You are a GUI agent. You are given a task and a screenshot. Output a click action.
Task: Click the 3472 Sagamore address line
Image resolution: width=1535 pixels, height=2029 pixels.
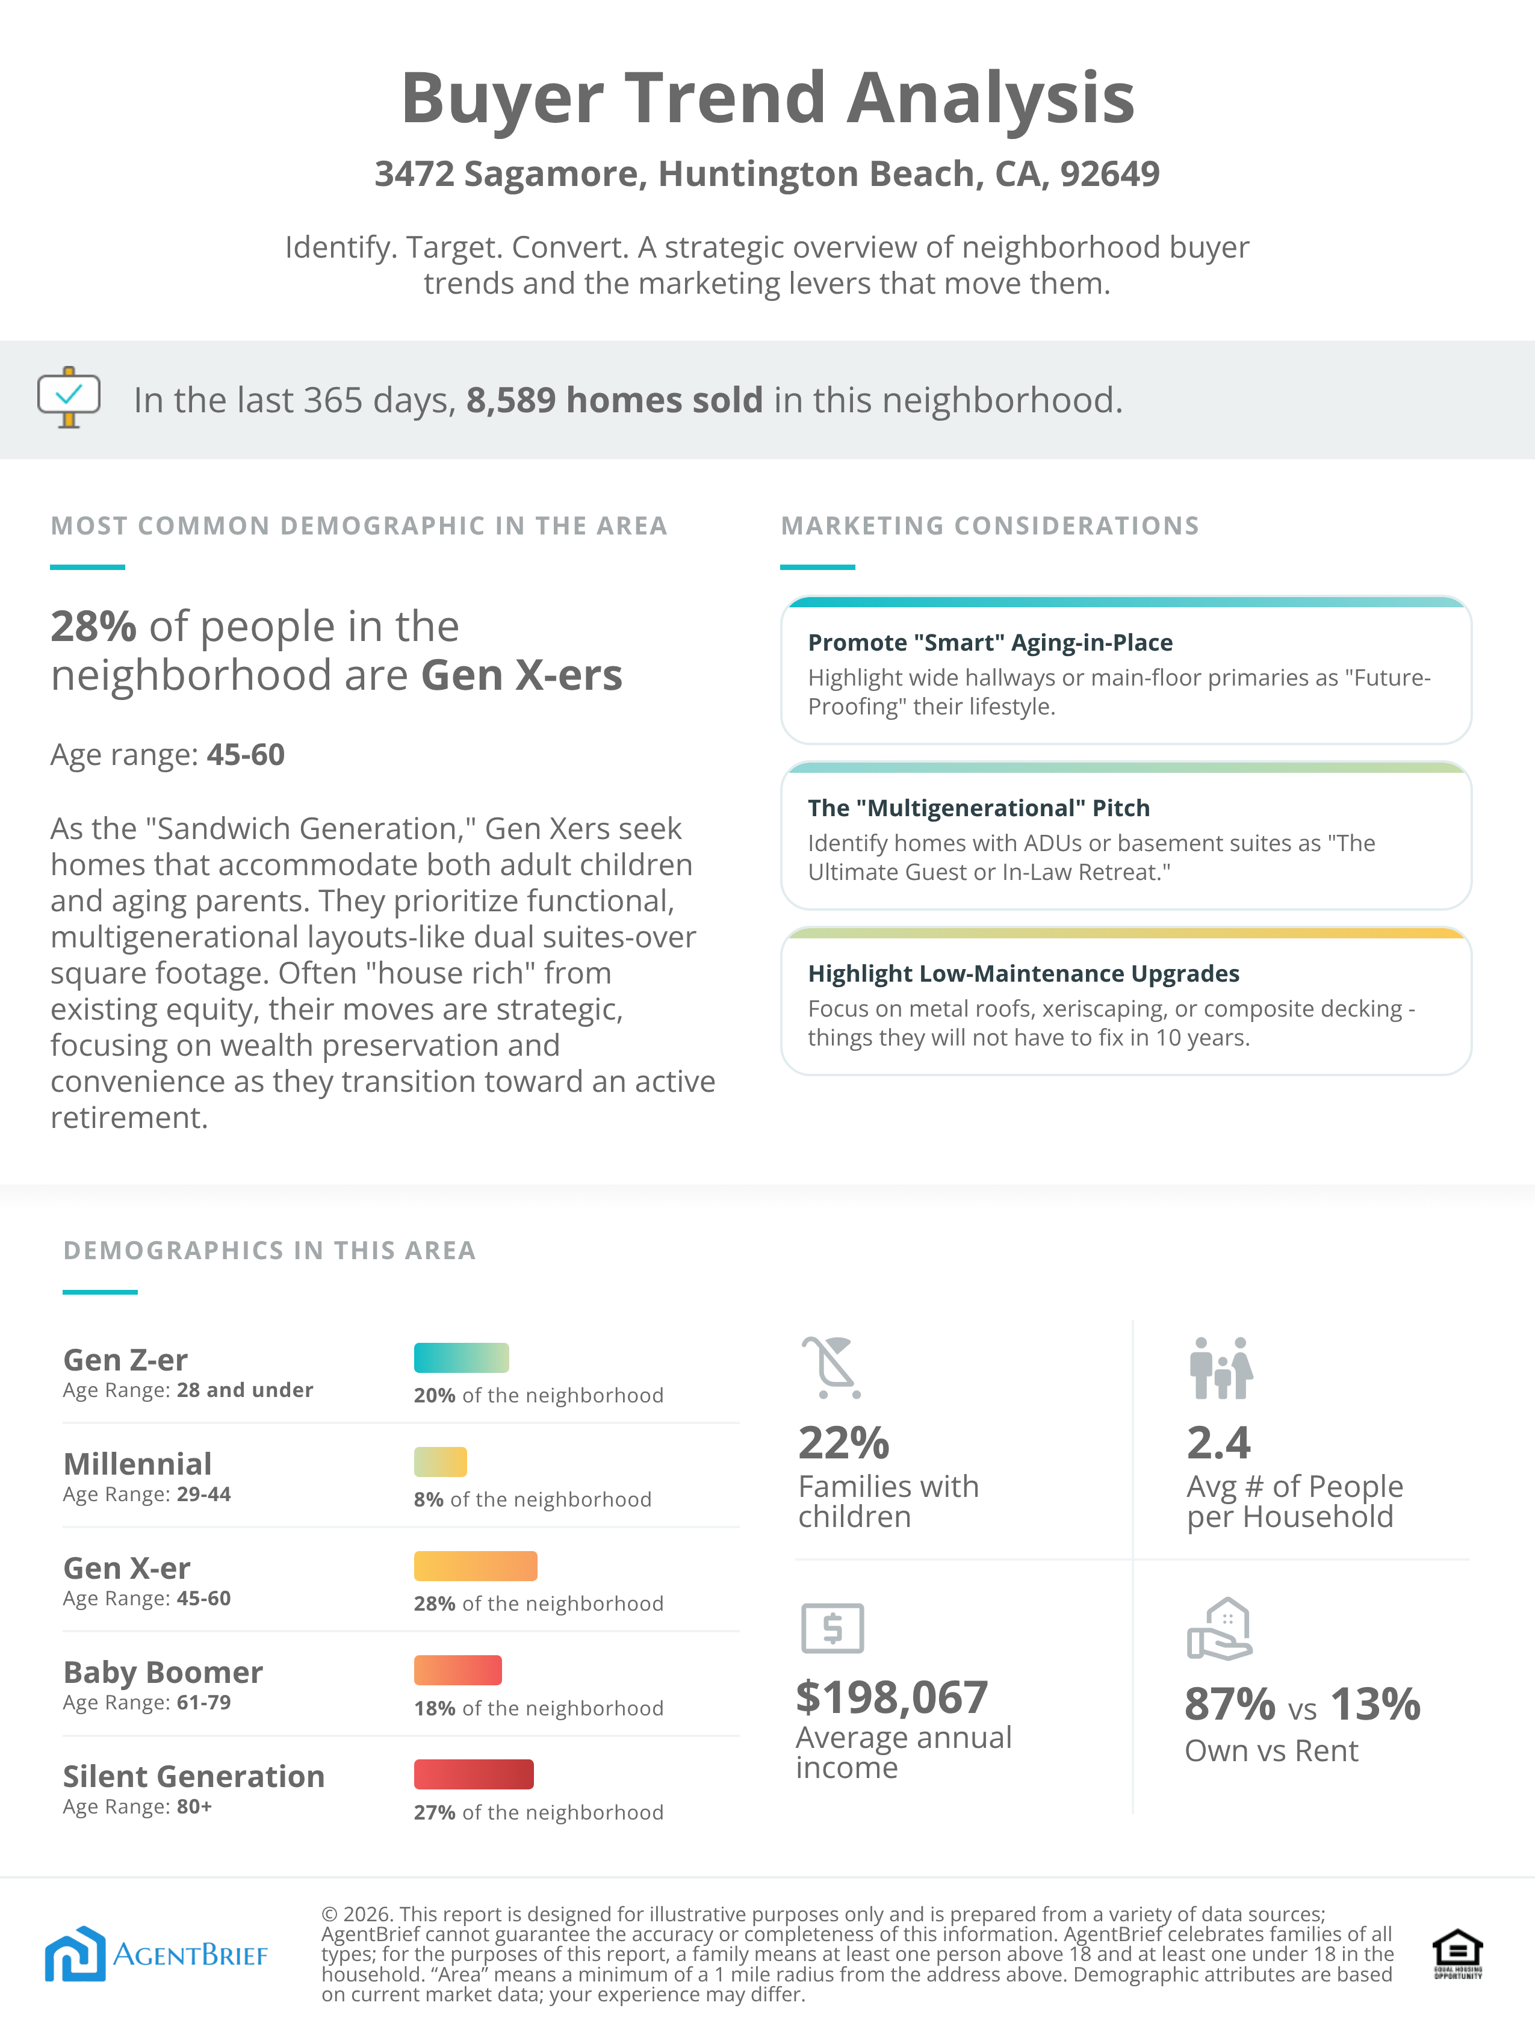[767, 173]
